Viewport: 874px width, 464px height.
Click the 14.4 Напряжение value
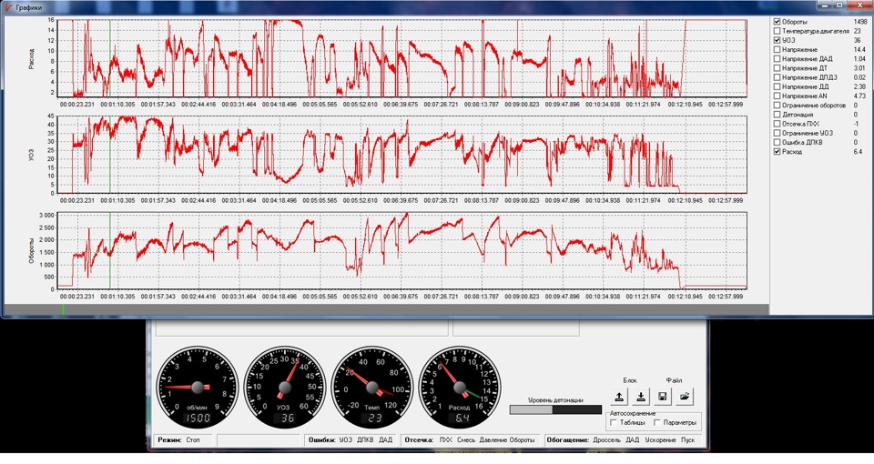(859, 49)
